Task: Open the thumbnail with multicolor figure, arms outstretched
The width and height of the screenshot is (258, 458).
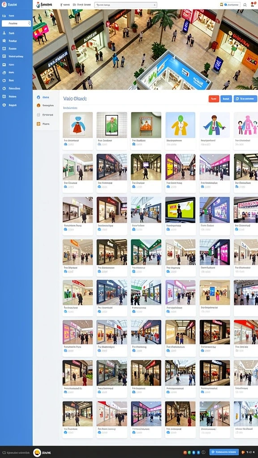Action: (x=215, y=125)
